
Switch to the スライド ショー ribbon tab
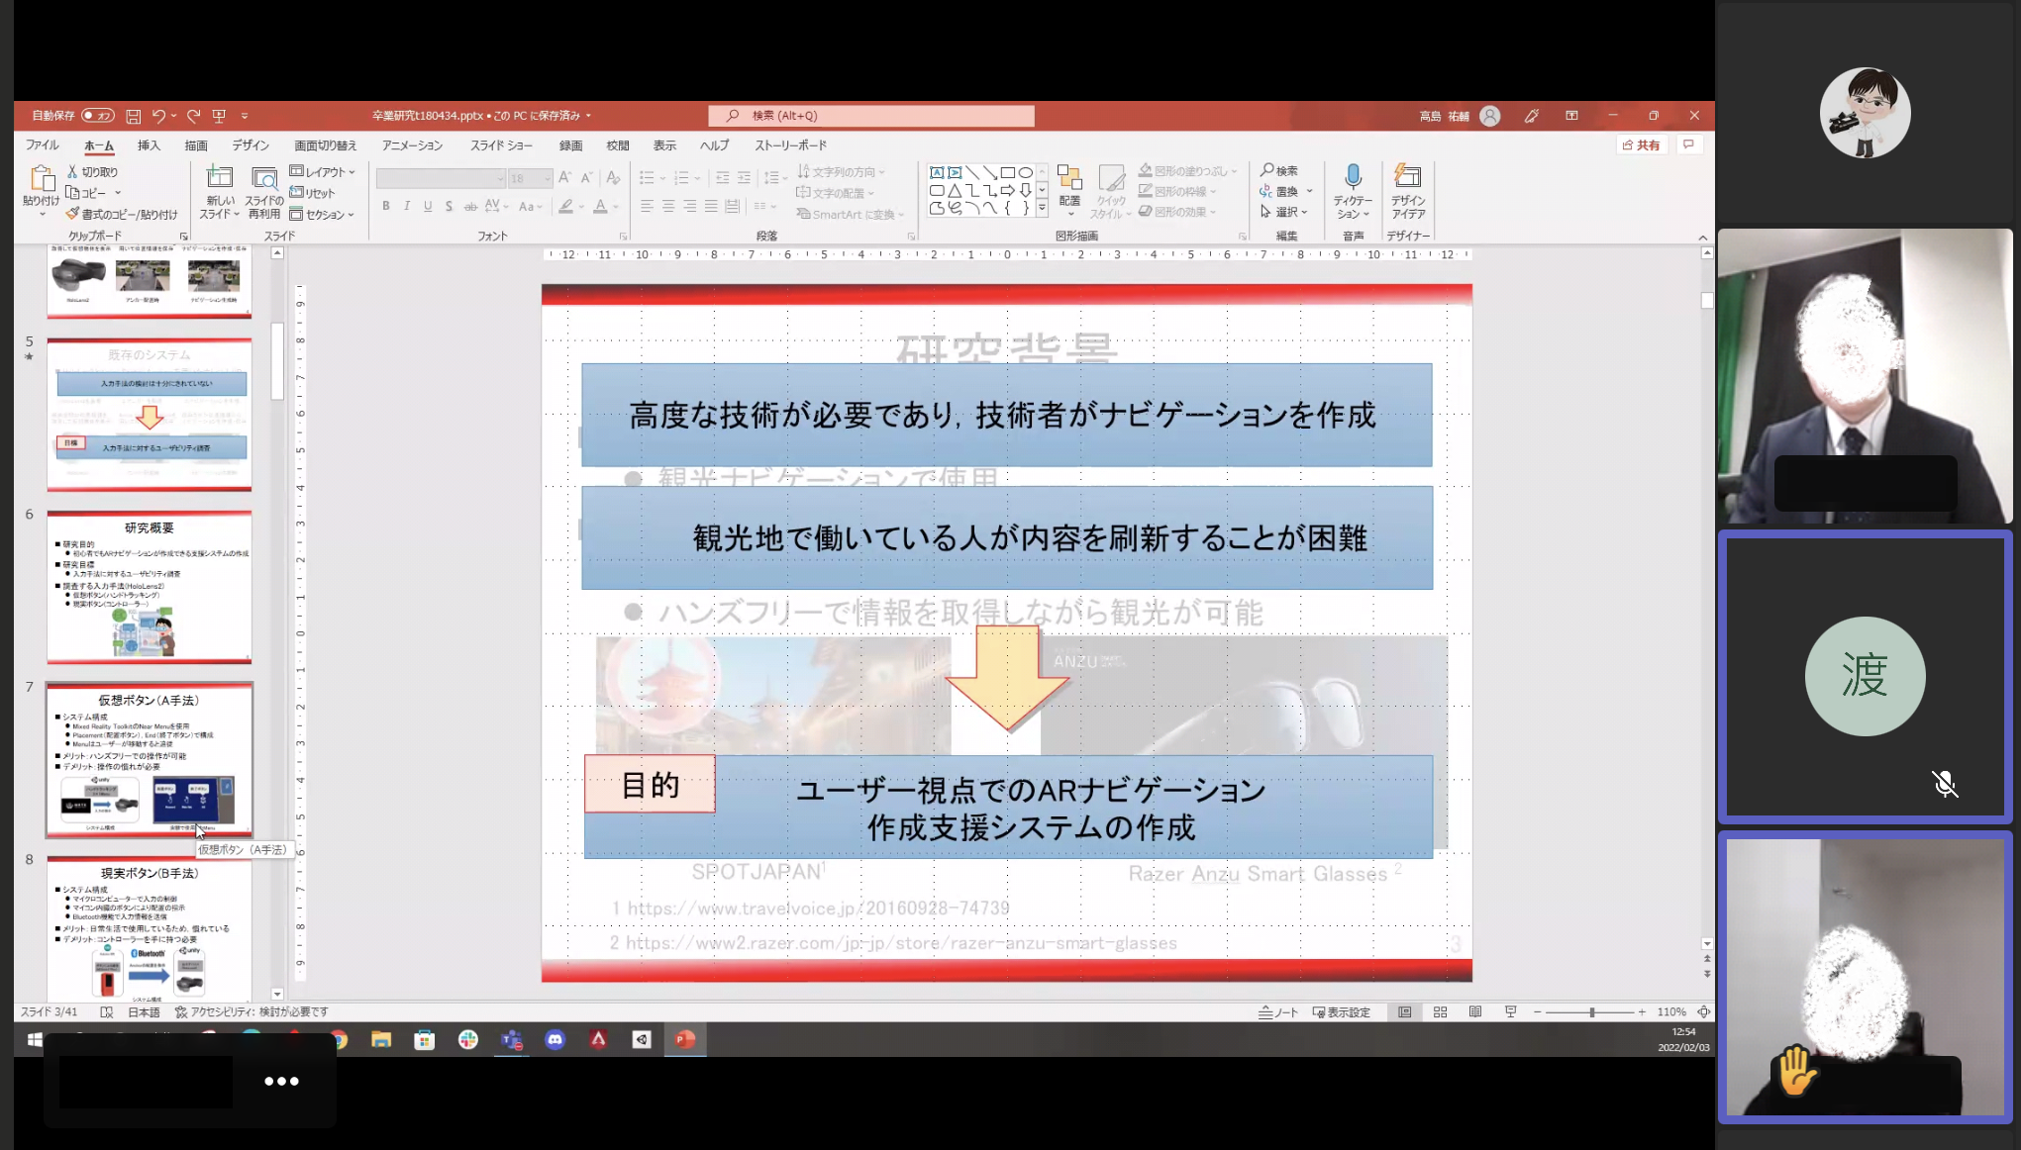(501, 145)
